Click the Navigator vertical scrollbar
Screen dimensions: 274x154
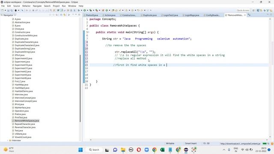(x=80, y=88)
